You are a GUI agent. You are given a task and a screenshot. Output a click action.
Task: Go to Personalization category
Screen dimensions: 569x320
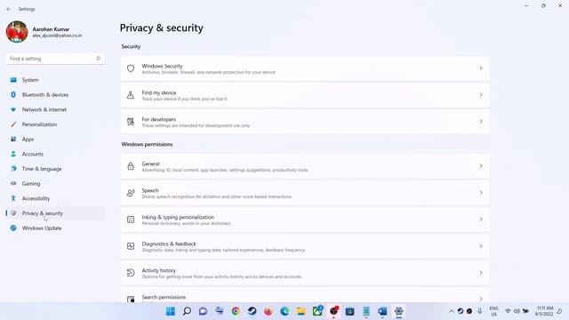[x=55, y=124]
